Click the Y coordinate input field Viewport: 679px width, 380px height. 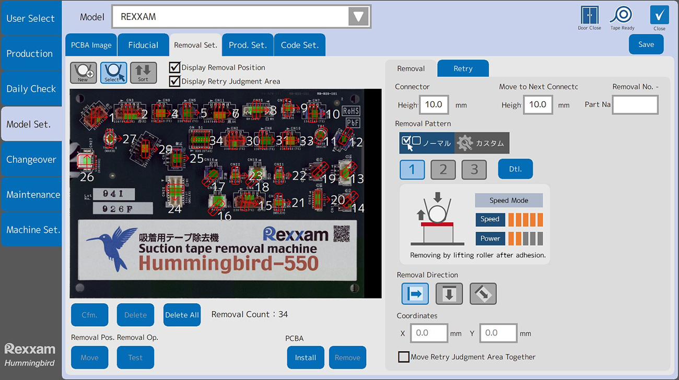(498, 333)
